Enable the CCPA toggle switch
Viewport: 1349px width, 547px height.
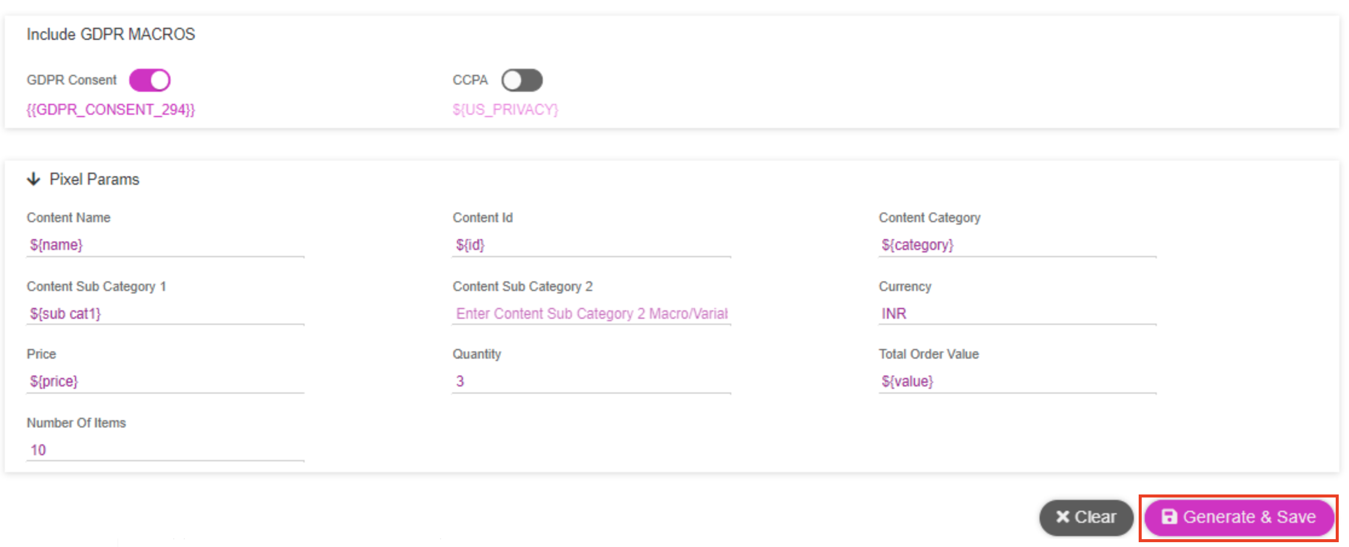click(522, 80)
